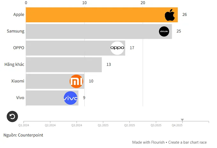The height and width of the screenshot is (148, 217).
Task: Click the OPPO logo icon
Action: pyautogui.click(x=117, y=48)
